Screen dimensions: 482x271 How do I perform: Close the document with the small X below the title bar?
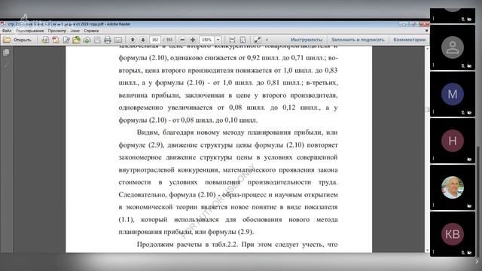tap(426, 31)
